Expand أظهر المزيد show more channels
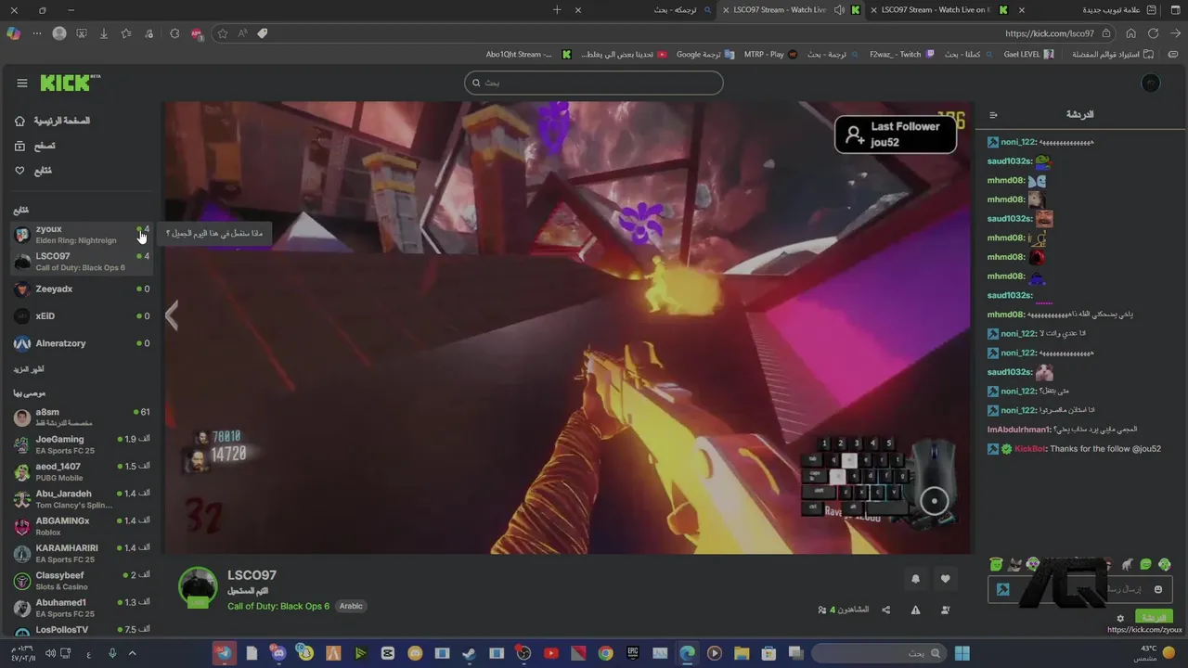The image size is (1188, 668). (x=29, y=369)
